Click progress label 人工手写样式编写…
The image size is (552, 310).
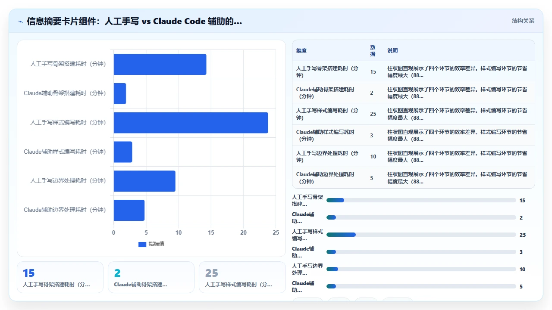[x=307, y=235]
